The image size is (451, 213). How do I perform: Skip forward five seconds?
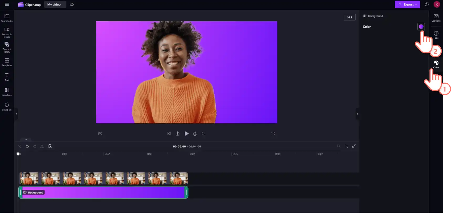point(195,134)
